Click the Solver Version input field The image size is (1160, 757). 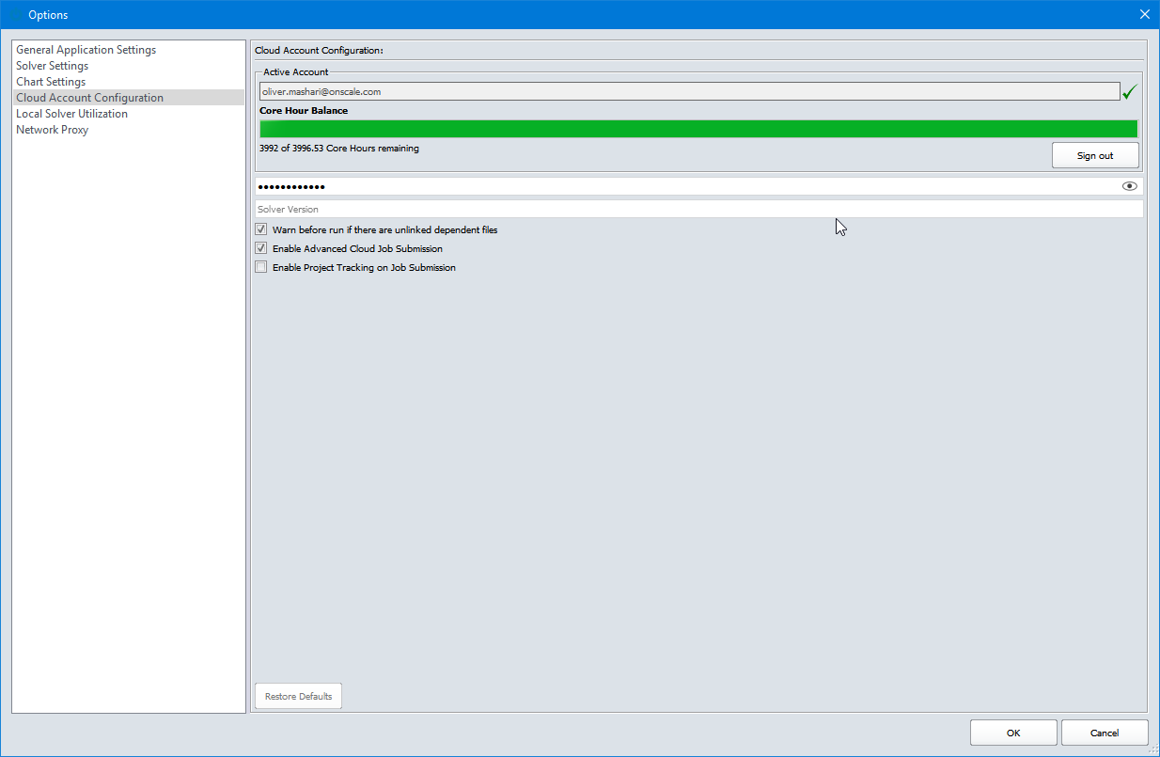pos(698,209)
